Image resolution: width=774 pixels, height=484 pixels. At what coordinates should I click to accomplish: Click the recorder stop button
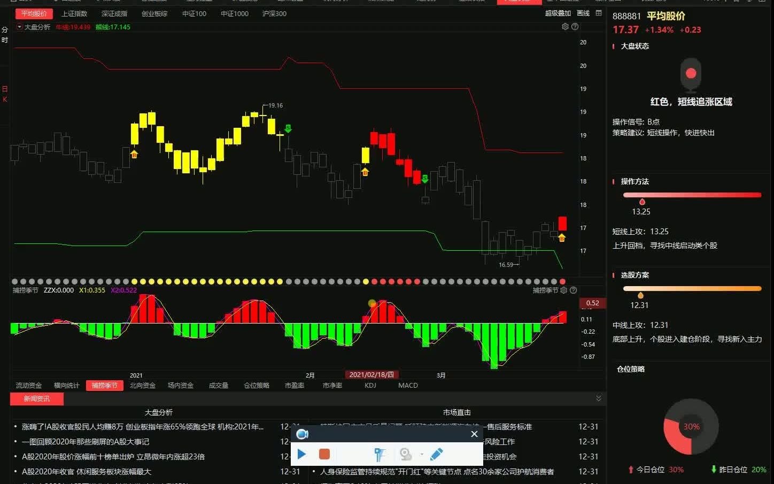click(324, 454)
